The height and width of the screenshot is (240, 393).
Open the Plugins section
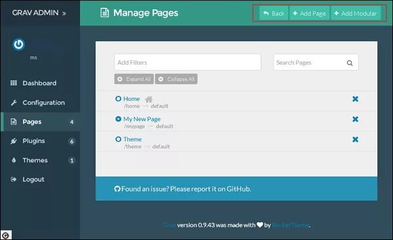point(33,141)
